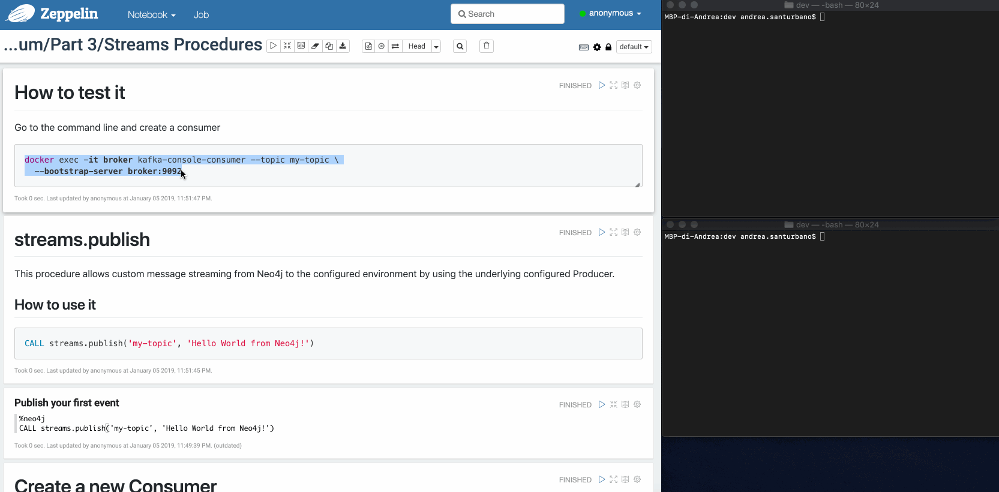999x492 pixels.
Task: Toggle editor in 'How to test it' paragraph
Action: pyautogui.click(x=613, y=85)
